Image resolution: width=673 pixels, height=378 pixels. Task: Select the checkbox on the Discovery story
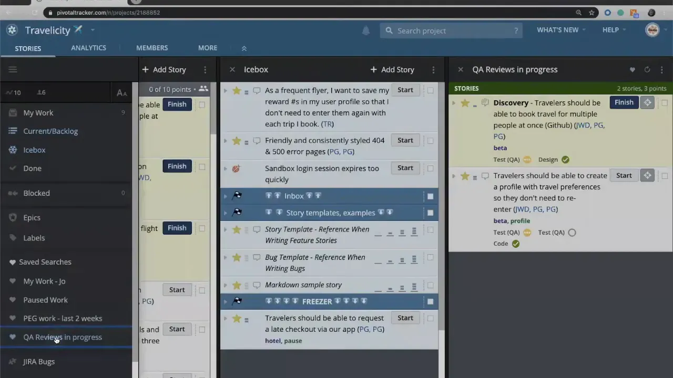click(x=664, y=103)
